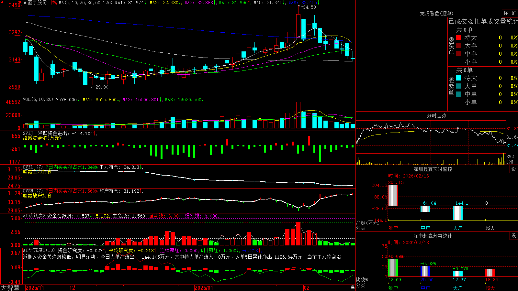This screenshot has height=291, width=518.
Task: Select the SVSH (7) 散户持仓 indicator label
Action: point(33,191)
